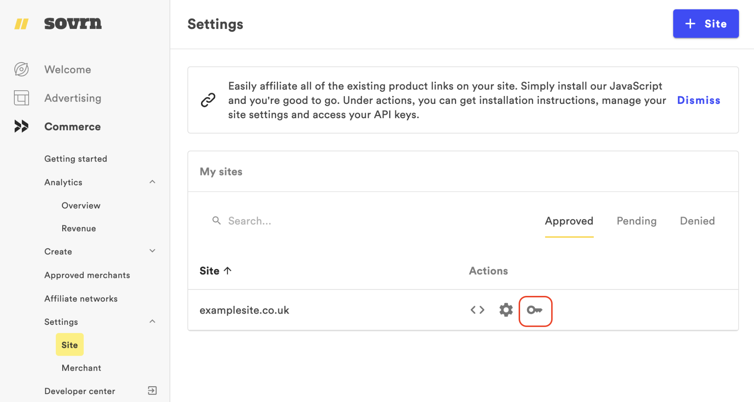Go to Merchant settings

pyautogui.click(x=81, y=368)
